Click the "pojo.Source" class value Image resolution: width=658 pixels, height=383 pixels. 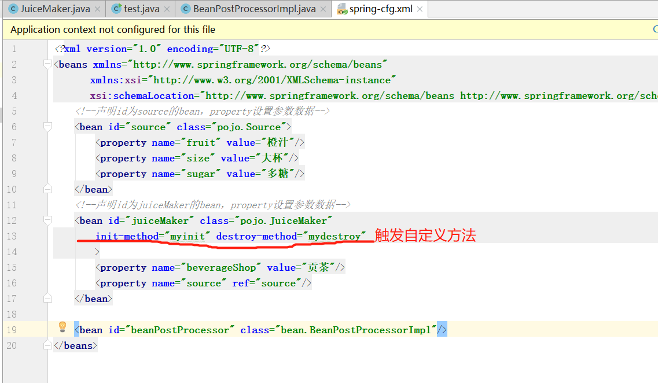coord(251,127)
